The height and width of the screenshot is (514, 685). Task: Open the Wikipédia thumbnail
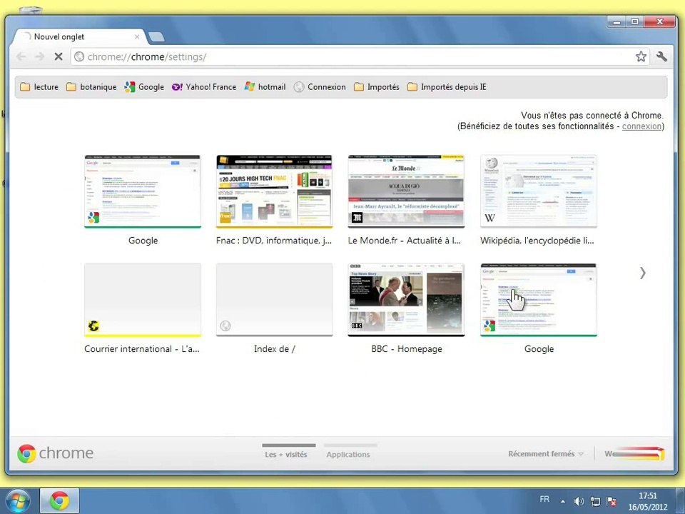coord(539,191)
